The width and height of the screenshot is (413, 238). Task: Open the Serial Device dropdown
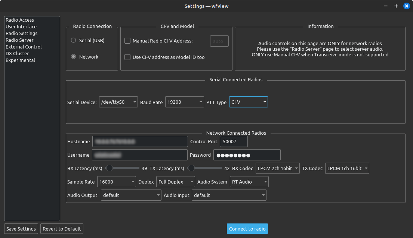point(118,102)
